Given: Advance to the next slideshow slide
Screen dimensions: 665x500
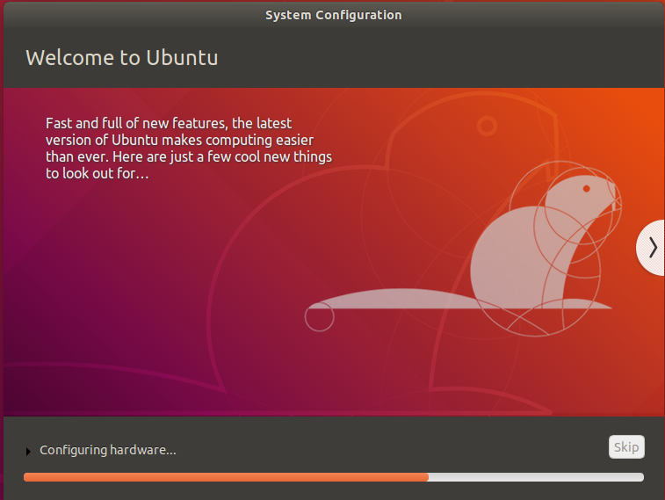Looking at the screenshot, I should coord(652,248).
